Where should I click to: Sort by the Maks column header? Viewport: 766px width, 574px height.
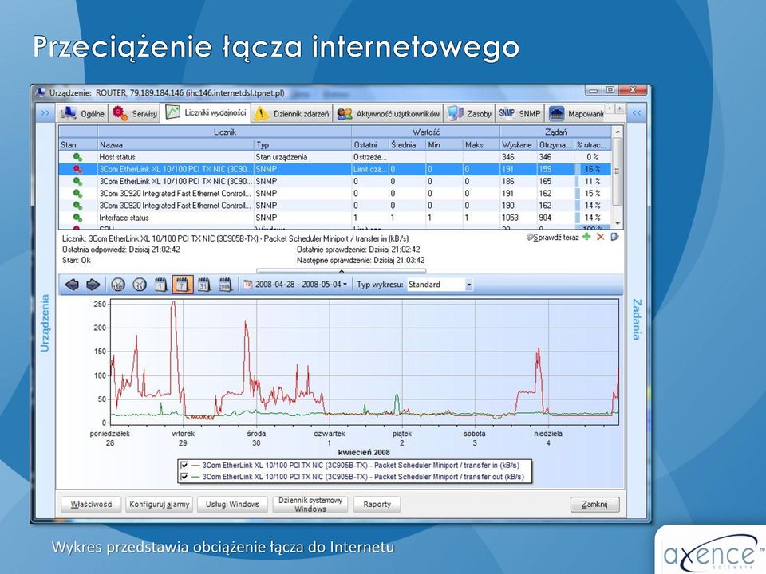pyautogui.click(x=481, y=145)
